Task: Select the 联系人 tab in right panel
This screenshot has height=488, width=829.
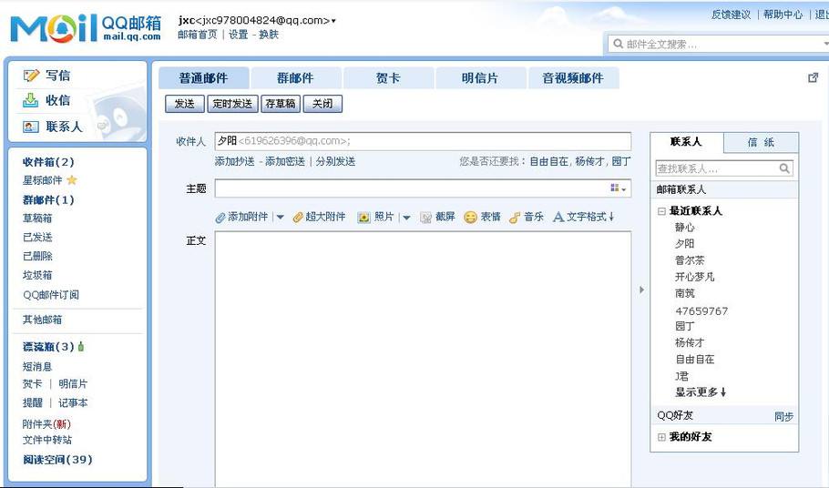Action: click(686, 141)
